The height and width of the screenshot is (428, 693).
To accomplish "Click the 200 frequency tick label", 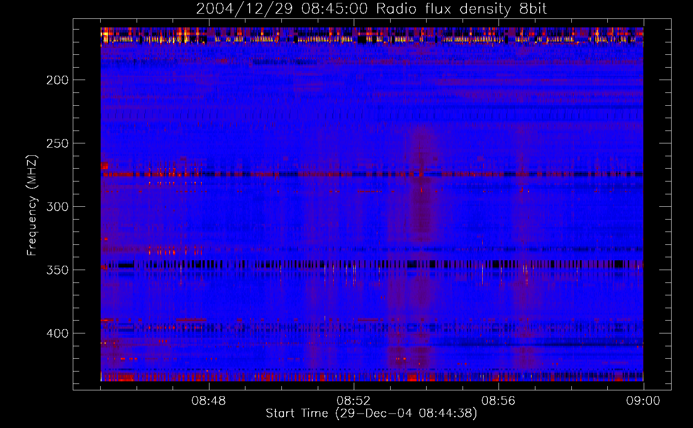I will [57, 80].
